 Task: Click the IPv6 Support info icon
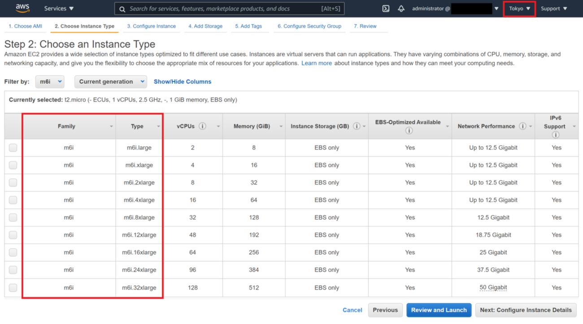[x=556, y=135]
